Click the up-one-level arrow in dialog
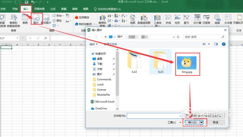This screenshot has height=137, width=243. pos(106,37)
